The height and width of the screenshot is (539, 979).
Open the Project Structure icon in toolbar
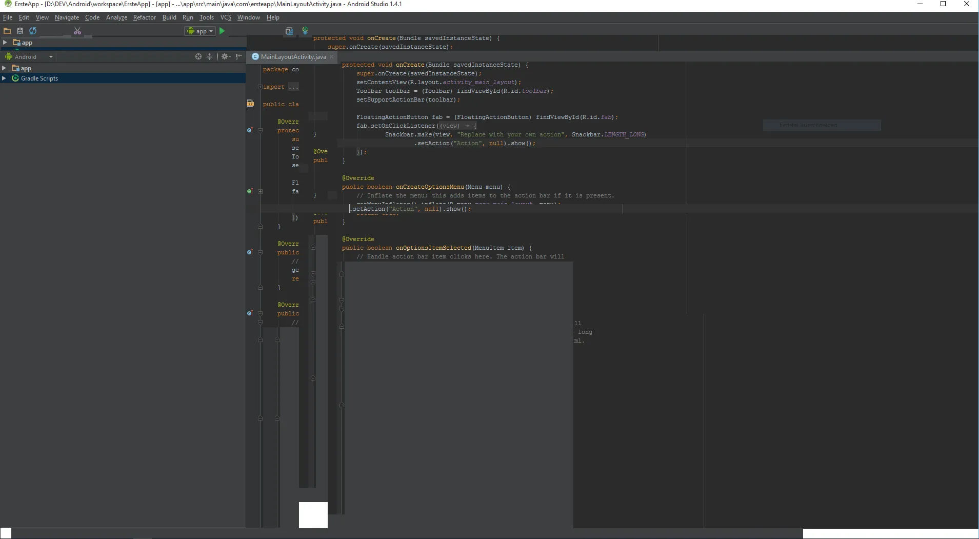[289, 31]
